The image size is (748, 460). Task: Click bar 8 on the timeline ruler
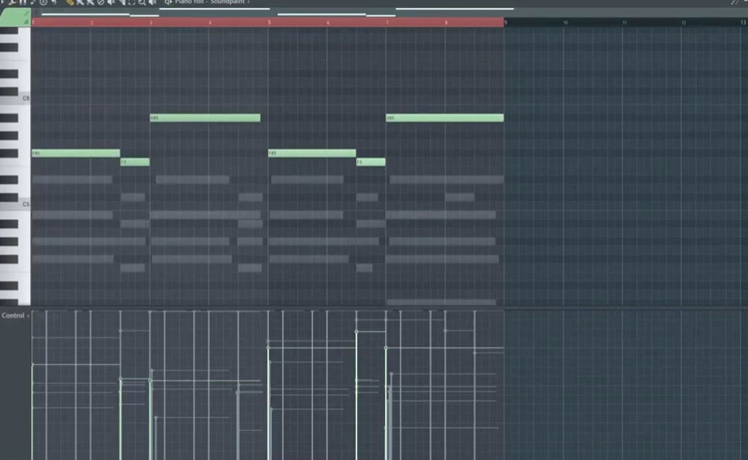(447, 23)
